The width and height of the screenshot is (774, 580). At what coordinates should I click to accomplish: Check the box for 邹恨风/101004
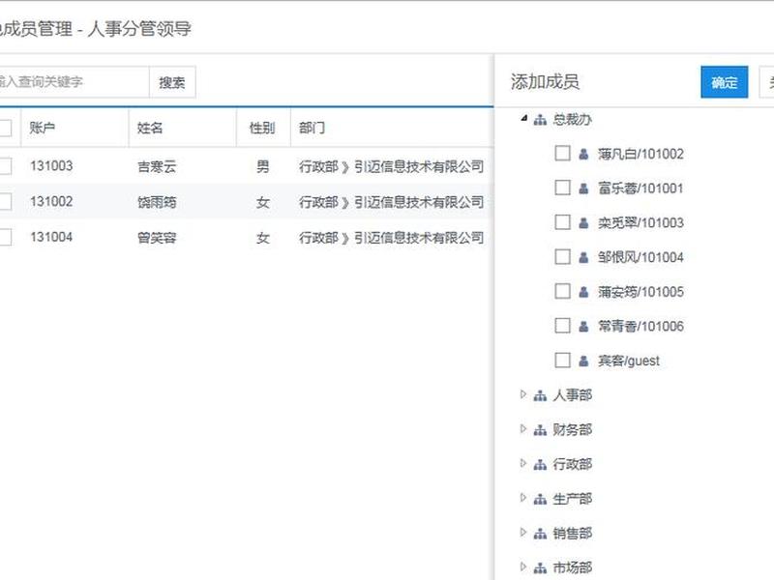coord(562,257)
